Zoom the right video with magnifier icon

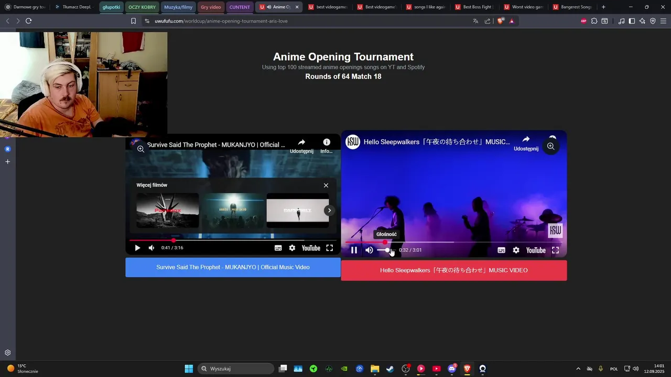(x=550, y=147)
